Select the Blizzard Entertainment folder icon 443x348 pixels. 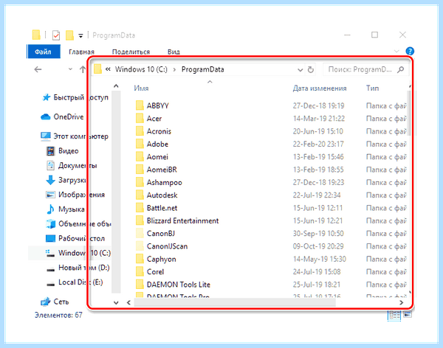pyautogui.click(x=140, y=220)
